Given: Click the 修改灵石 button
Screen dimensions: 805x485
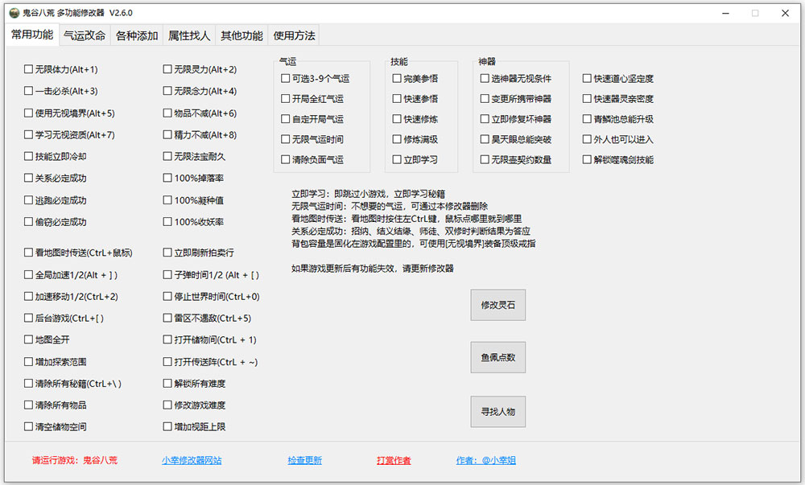Looking at the screenshot, I should [x=498, y=305].
